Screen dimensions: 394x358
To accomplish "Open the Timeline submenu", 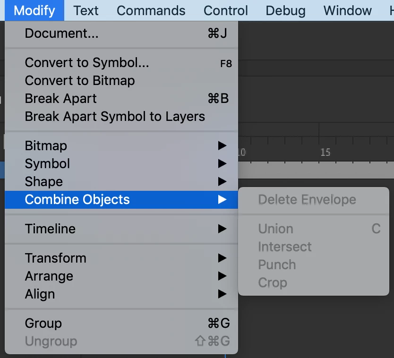I will 50,229.
